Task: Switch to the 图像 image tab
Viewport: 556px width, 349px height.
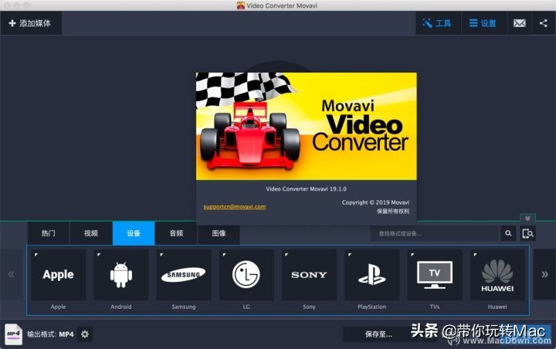Action: [x=219, y=233]
